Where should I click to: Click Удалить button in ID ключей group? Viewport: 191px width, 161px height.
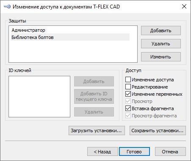click(x=94, y=112)
